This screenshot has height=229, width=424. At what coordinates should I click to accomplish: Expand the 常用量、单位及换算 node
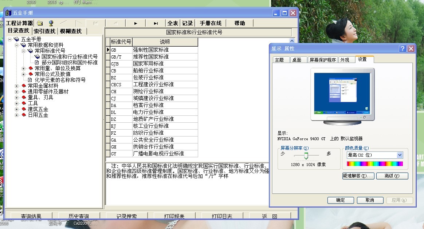click(x=24, y=68)
